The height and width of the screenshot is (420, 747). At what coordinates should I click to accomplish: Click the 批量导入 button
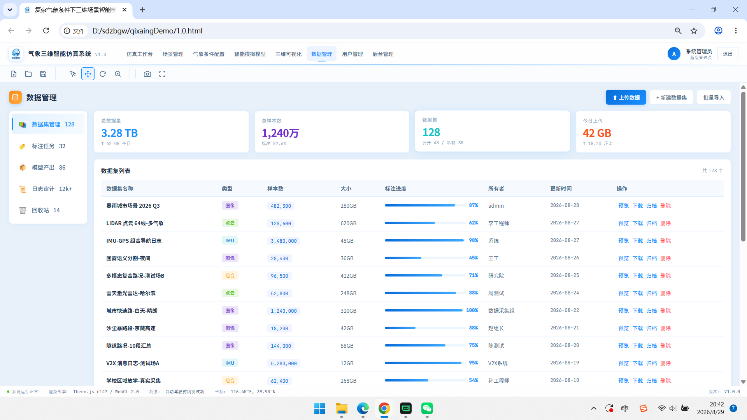pos(714,98)
